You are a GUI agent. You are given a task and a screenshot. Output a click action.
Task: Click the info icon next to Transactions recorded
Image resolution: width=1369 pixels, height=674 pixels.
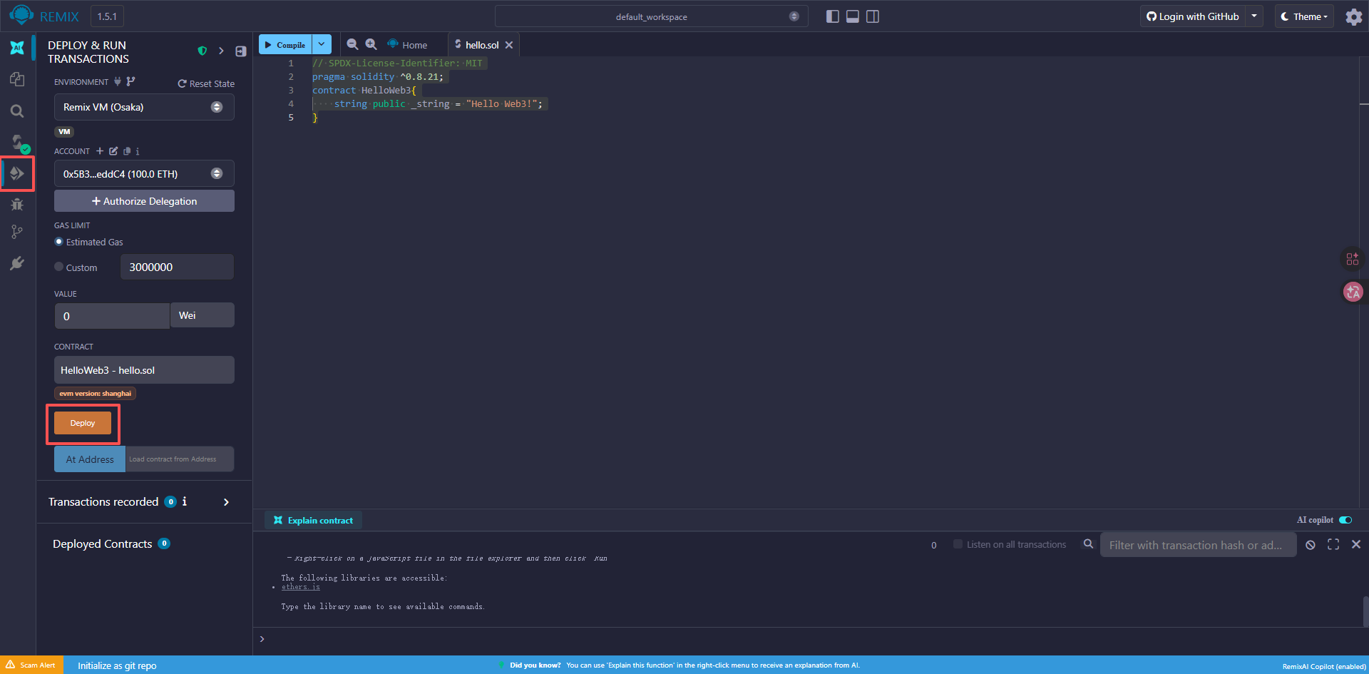(185, 501)
